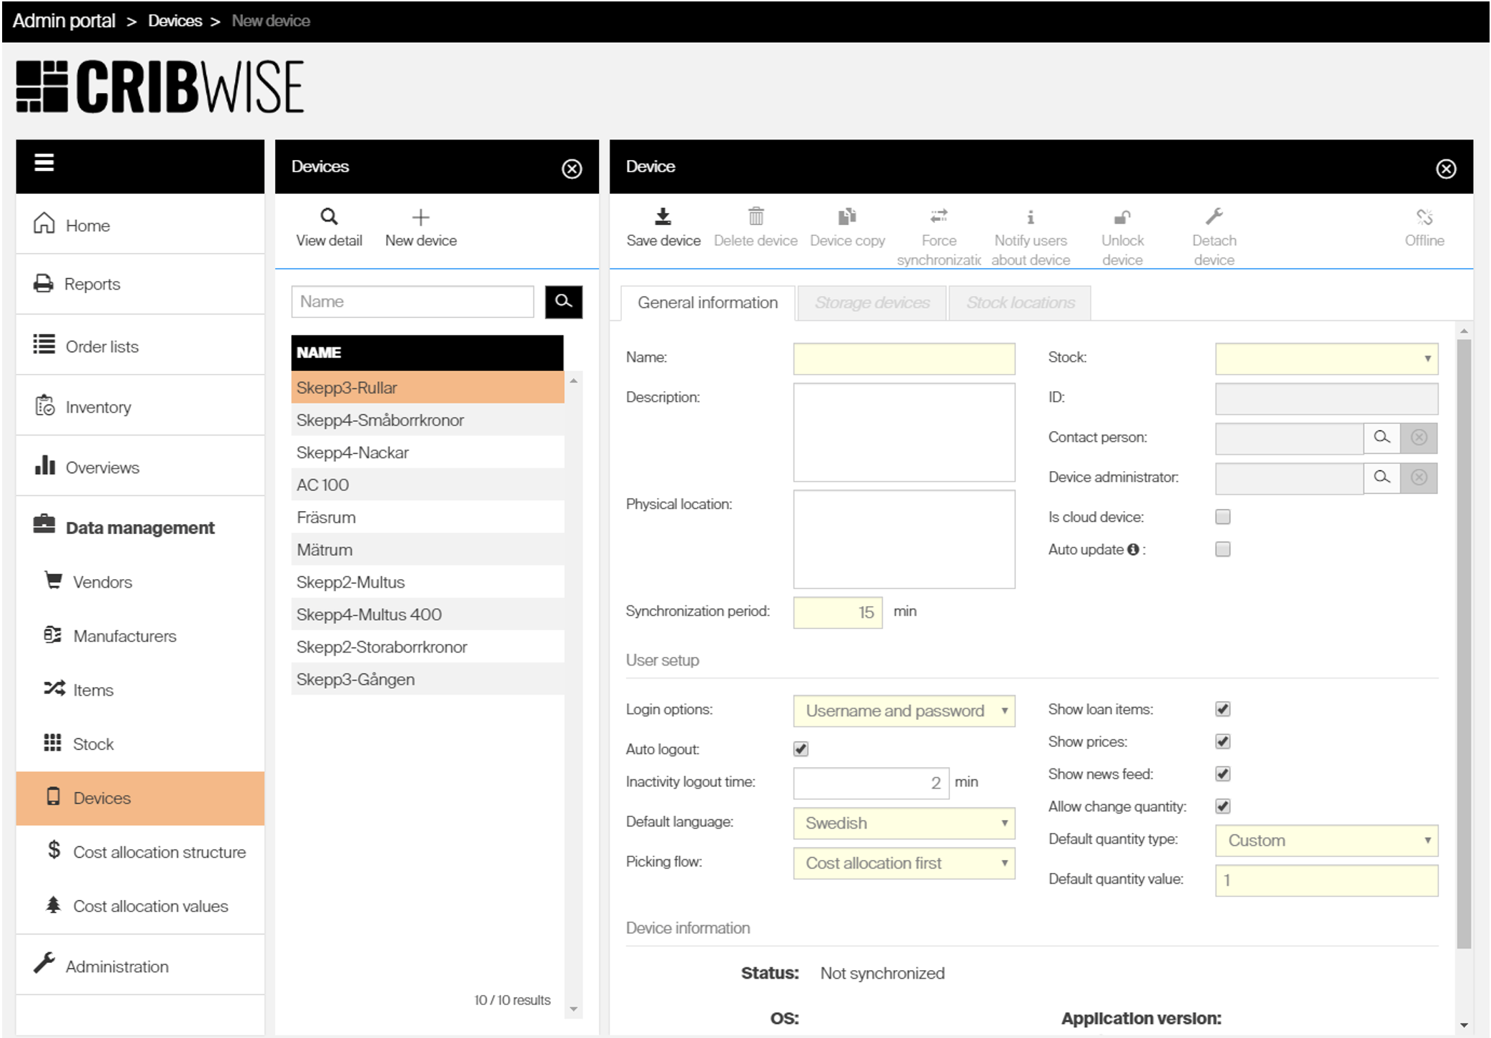
Task: Clear the Device administrator field icon
Action: 1419,478
